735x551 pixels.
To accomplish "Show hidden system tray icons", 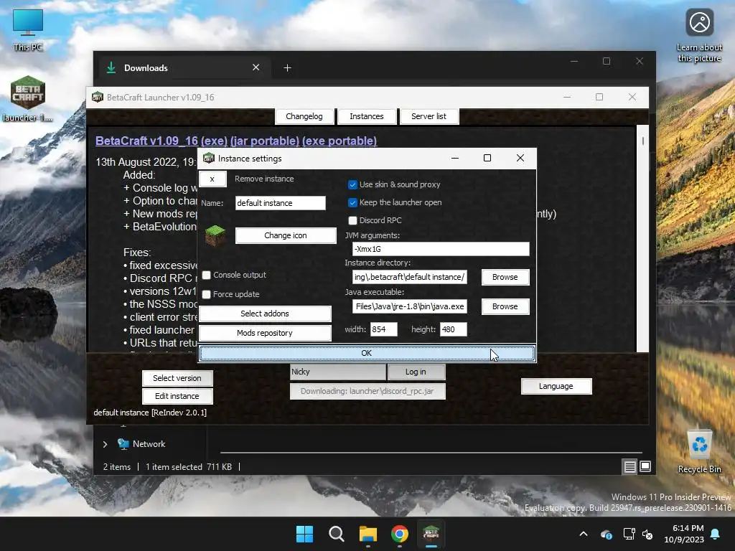I will (x=583, y=534).
